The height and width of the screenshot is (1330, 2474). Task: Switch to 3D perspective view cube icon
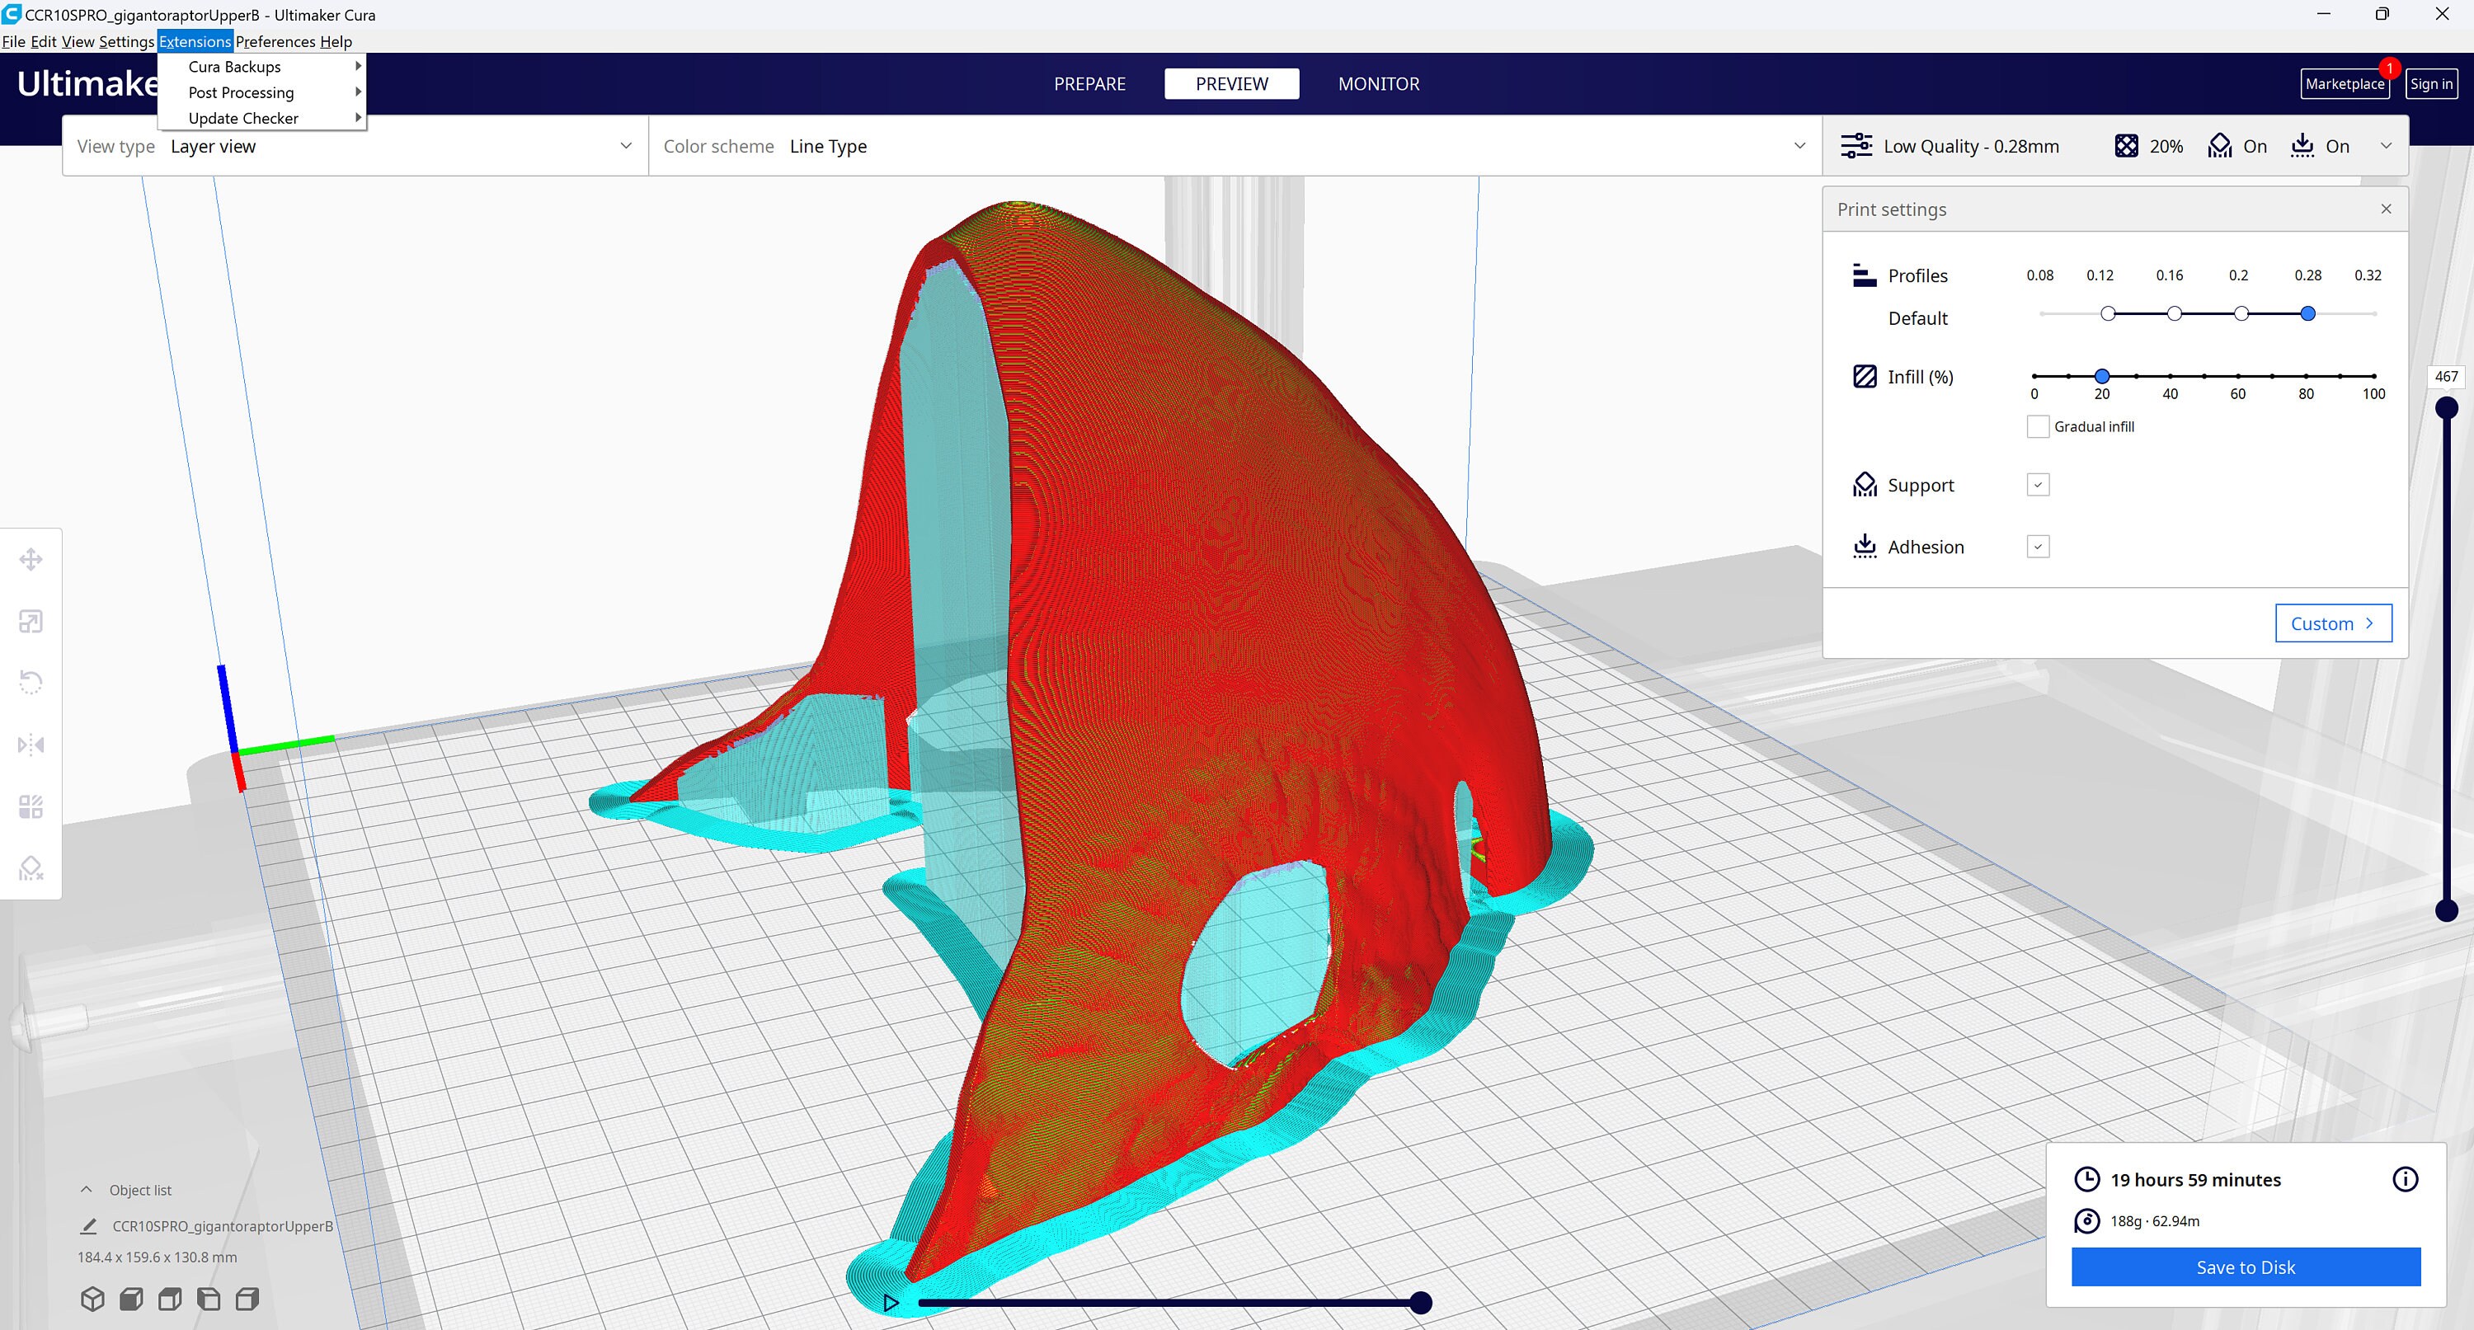point(92,1299)
